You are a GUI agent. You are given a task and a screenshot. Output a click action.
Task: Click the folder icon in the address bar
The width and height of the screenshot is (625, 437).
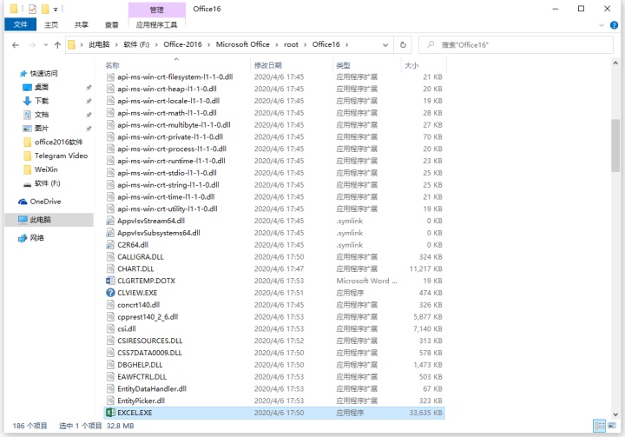coord(71,44)
